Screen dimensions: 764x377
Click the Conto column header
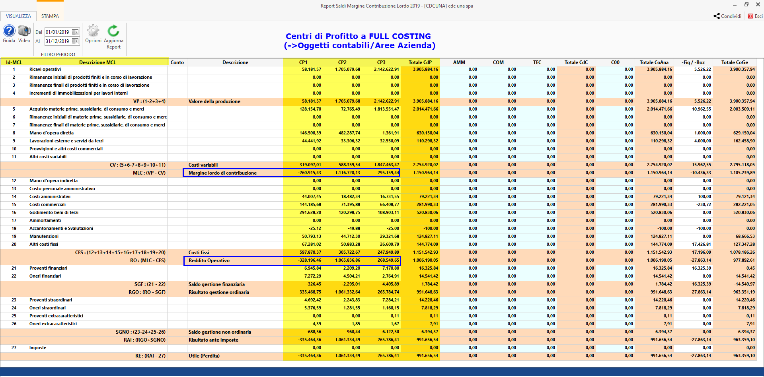click(x=177, y=62)
